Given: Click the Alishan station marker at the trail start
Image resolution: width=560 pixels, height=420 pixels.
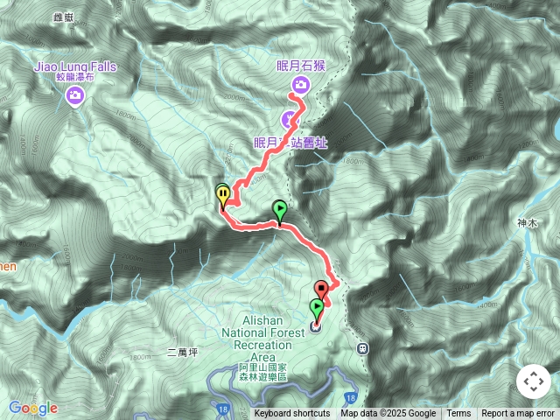Looking at the screenshot, I should click(x=315, y=326).
